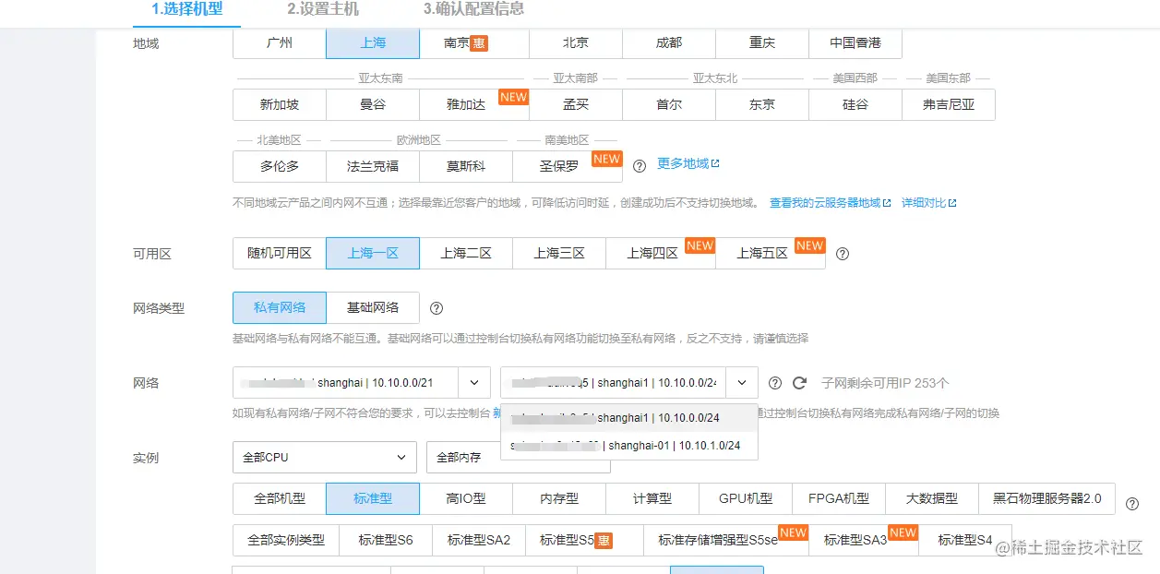Select region 成都
1160x574 pixels.
(669, 42)
